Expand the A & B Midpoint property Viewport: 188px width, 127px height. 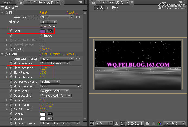pyautogui.click(x=7, y=109)
